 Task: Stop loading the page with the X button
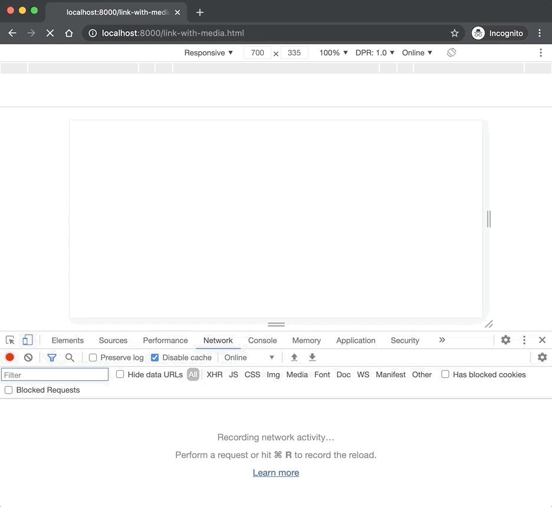tap(50, 33)
